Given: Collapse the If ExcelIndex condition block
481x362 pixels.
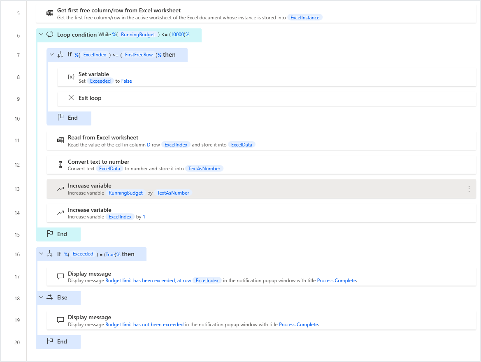Looking at the screenshot, I should [51, 54].
